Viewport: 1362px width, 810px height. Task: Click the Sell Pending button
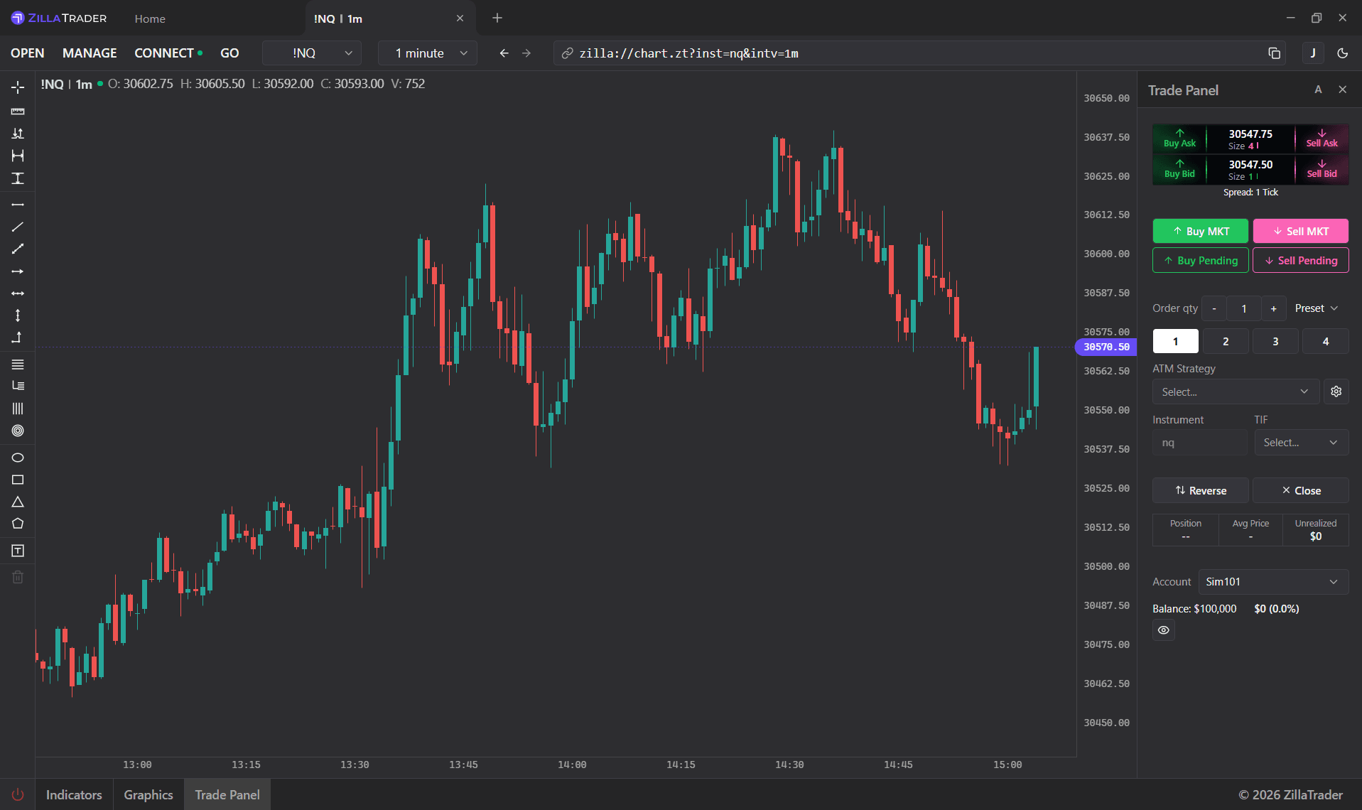click(x=1301, y=261)
